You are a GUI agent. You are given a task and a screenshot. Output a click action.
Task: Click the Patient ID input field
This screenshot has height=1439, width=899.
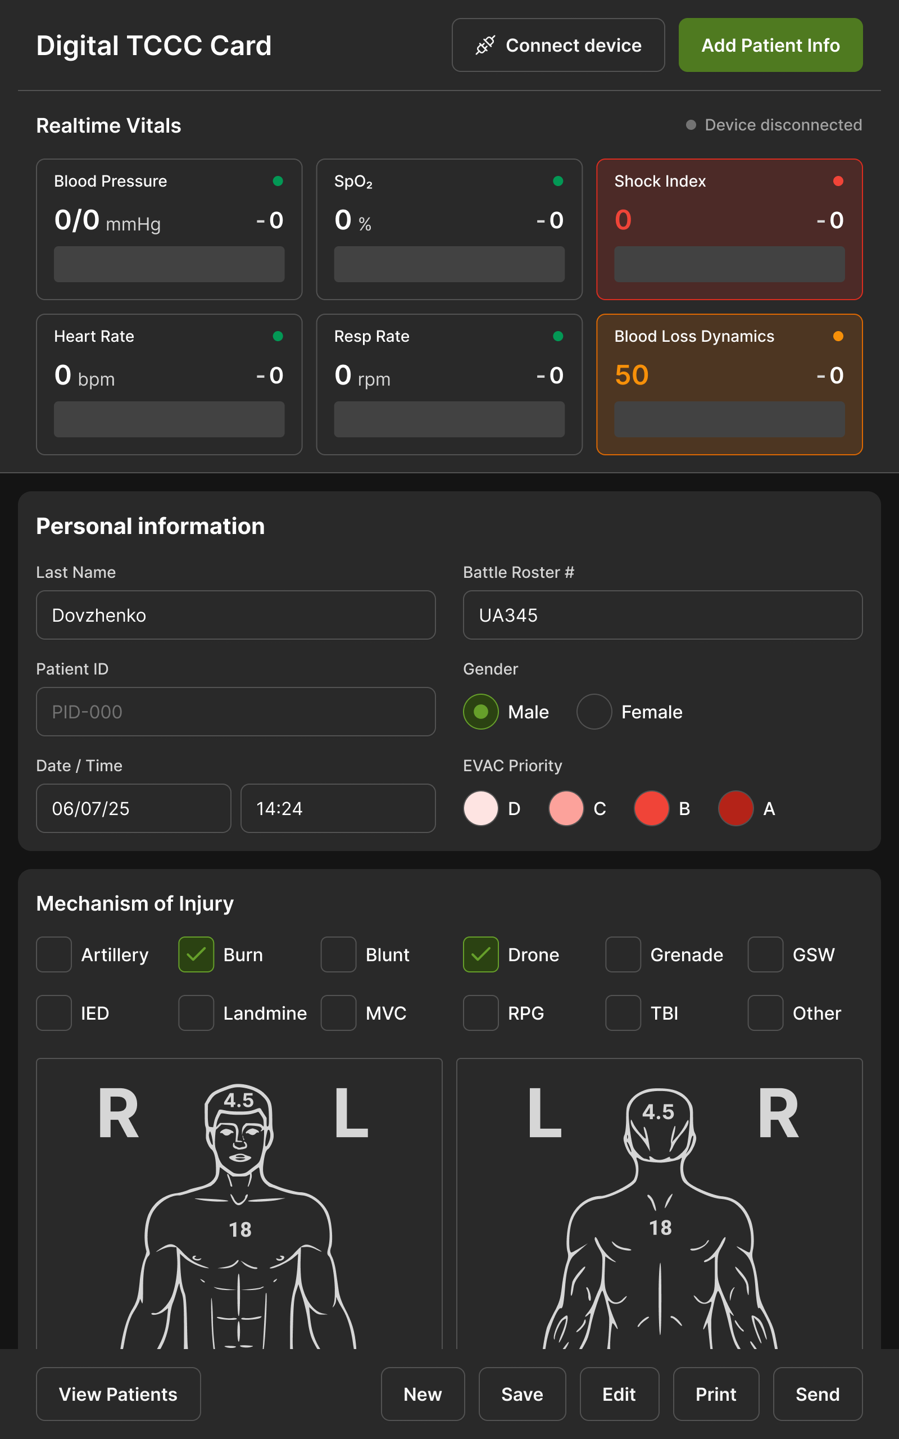pyautogui.click(x=236, y=712)
